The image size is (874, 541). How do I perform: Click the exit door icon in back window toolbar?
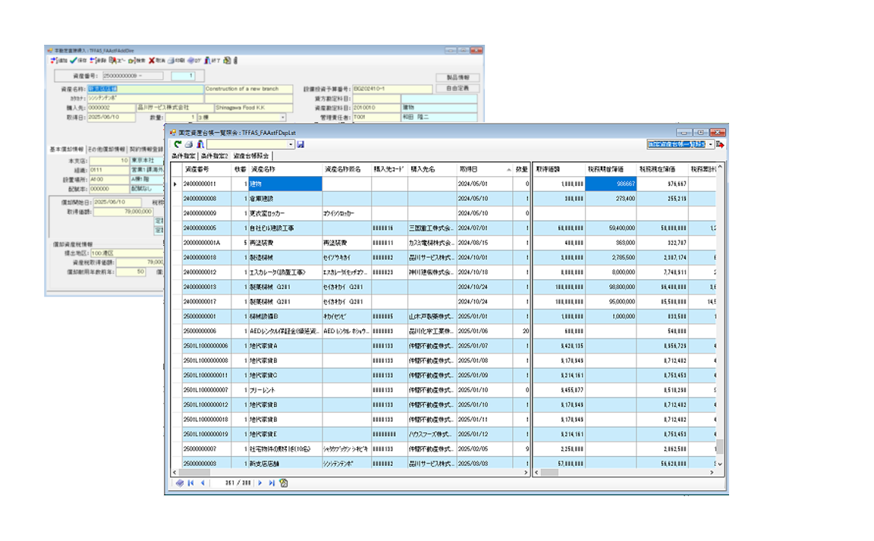pos(208,60)
